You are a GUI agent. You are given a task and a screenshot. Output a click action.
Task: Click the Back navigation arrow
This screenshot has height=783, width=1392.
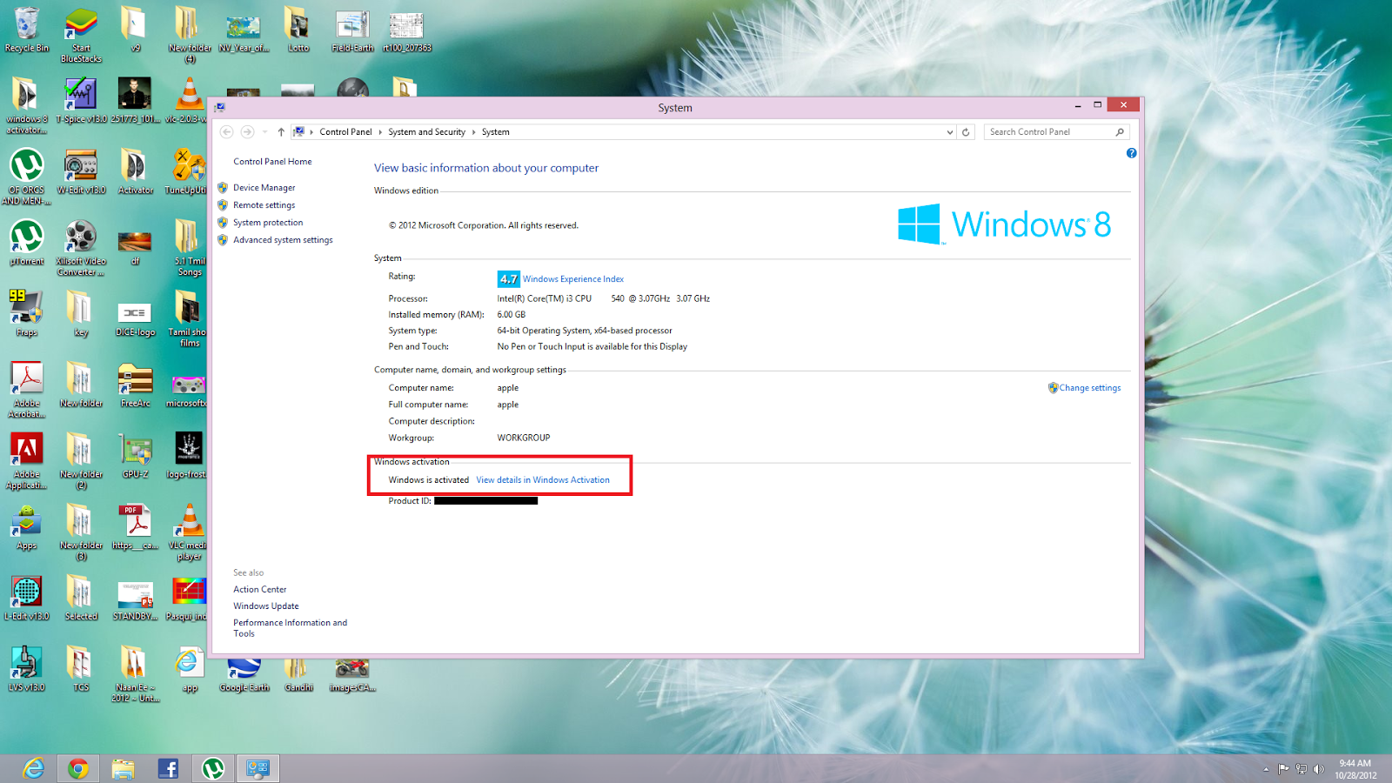pos(226,132)
